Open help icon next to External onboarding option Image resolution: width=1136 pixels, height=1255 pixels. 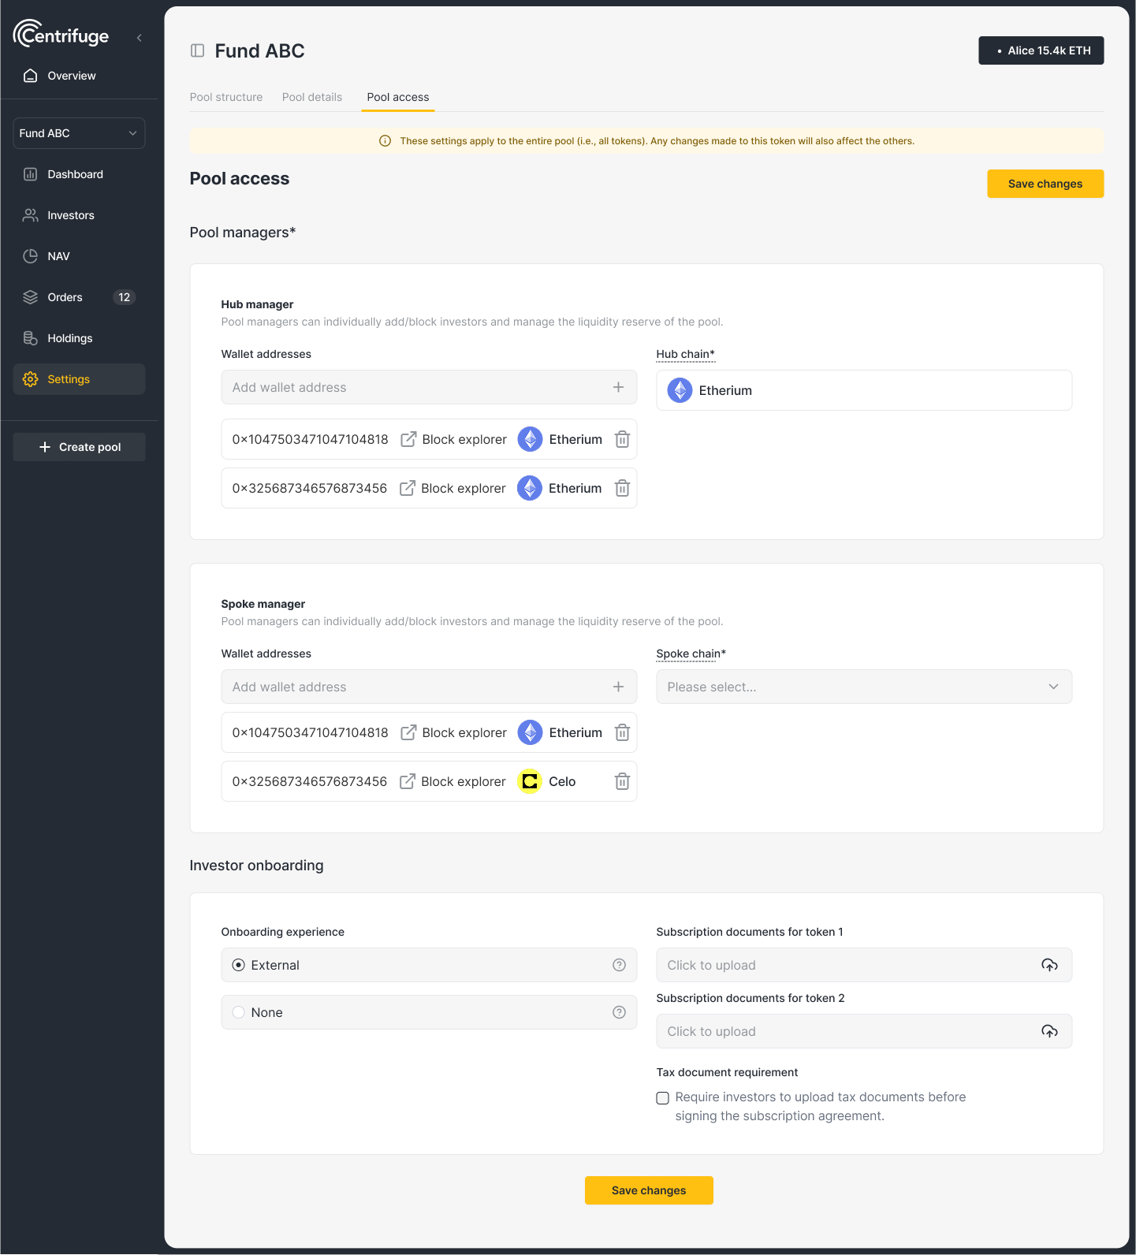click(619, 965)
